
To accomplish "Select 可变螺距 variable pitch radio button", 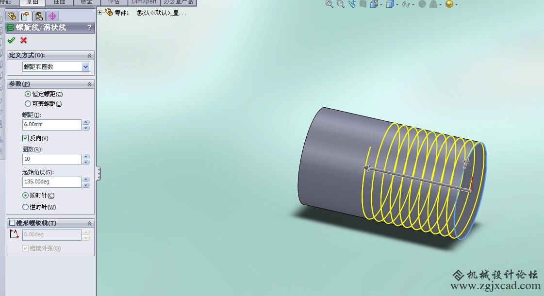I will coord(28,104).
